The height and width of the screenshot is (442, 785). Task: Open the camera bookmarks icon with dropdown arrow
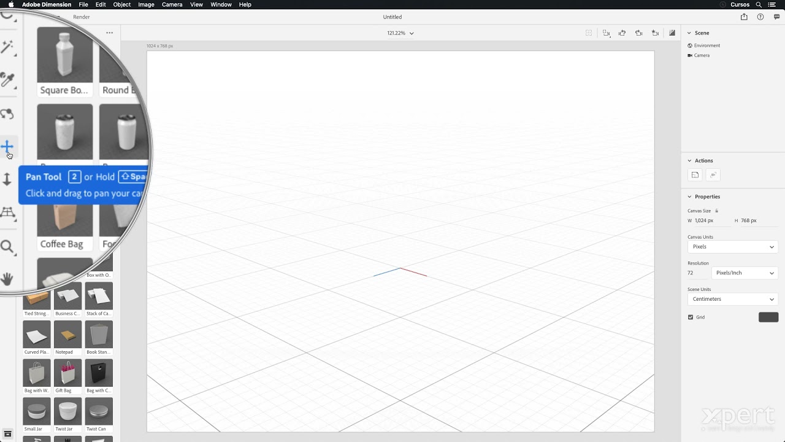click(607, 33)
